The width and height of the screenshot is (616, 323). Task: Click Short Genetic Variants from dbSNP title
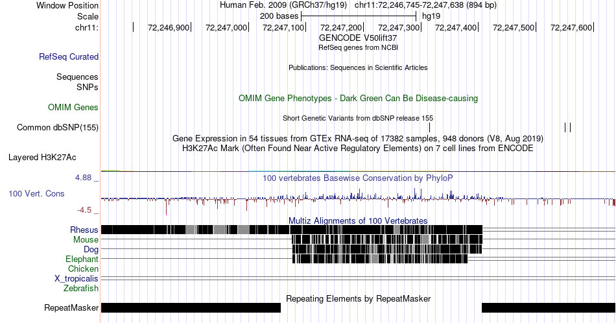click(x=358, y=118)
